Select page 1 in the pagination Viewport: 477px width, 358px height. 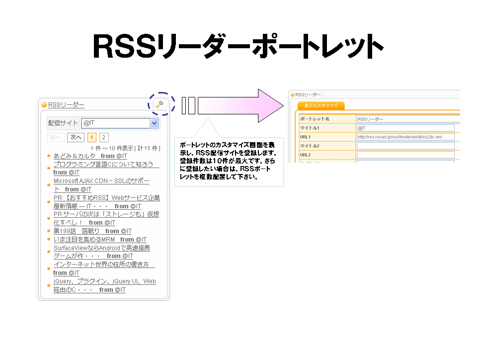[92, 138]
